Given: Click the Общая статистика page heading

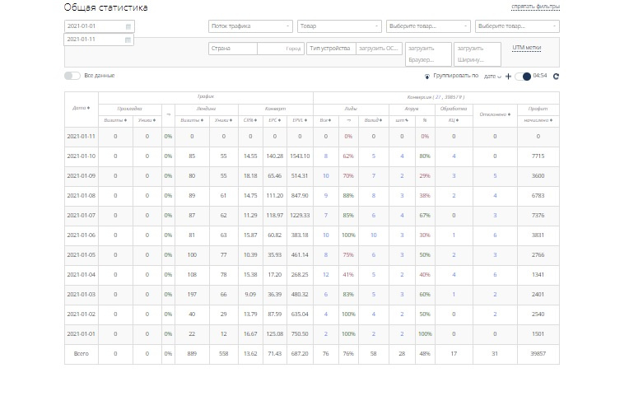Looking at the screenshot, I should (x=106, y=7).
